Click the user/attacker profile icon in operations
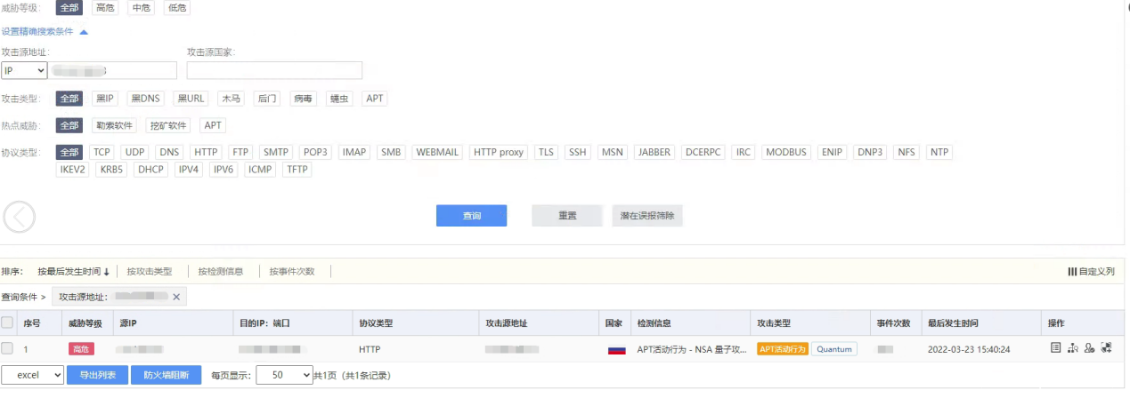 click(1089, 348)
